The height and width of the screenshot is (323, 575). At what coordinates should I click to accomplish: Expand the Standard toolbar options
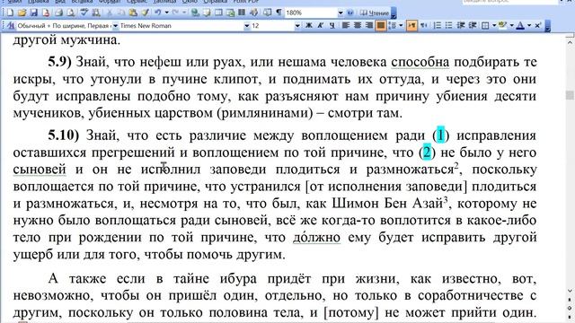[394, 13]
